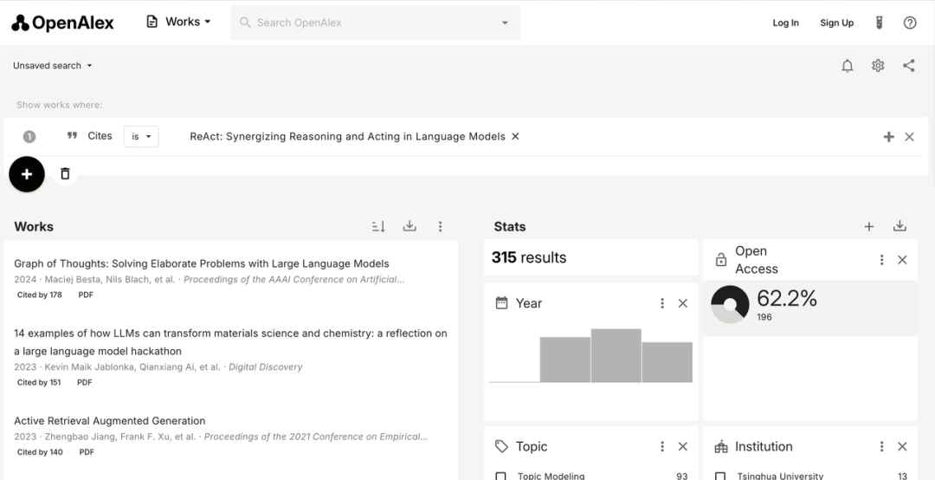Check the Topic Modeling checkbox
The height and width of the screenshot is (480, 935).
501,476
